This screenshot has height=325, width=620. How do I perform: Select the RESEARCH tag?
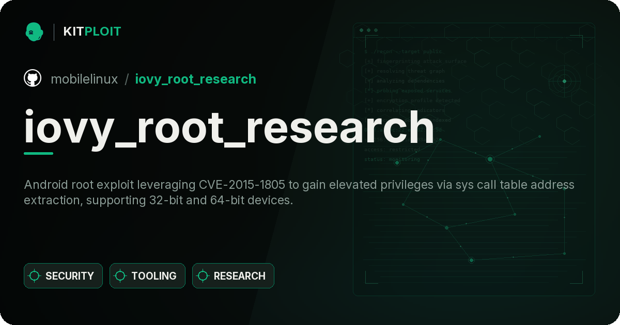click(x=233, y=276)
